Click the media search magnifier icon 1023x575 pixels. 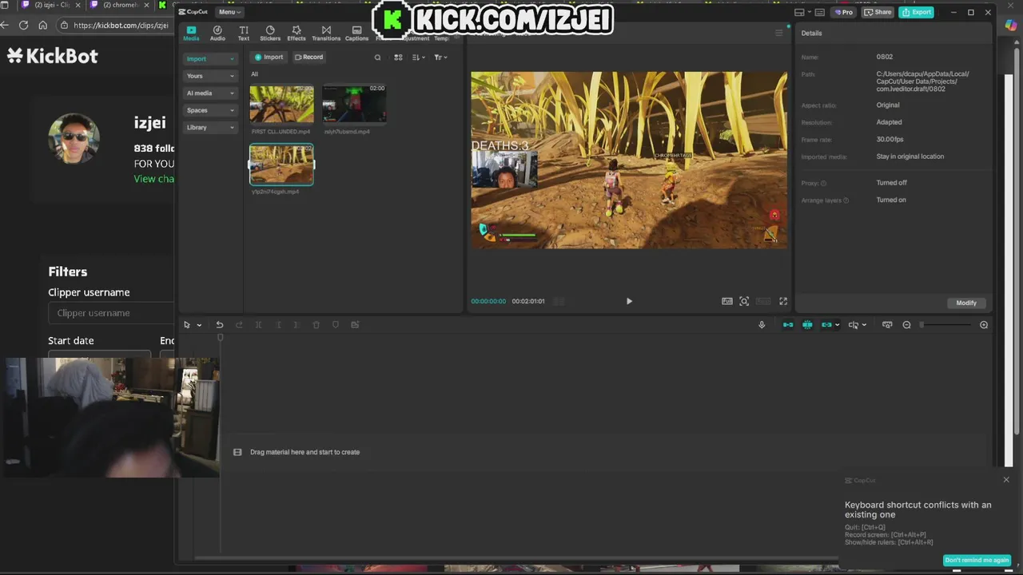pos(378,57)
